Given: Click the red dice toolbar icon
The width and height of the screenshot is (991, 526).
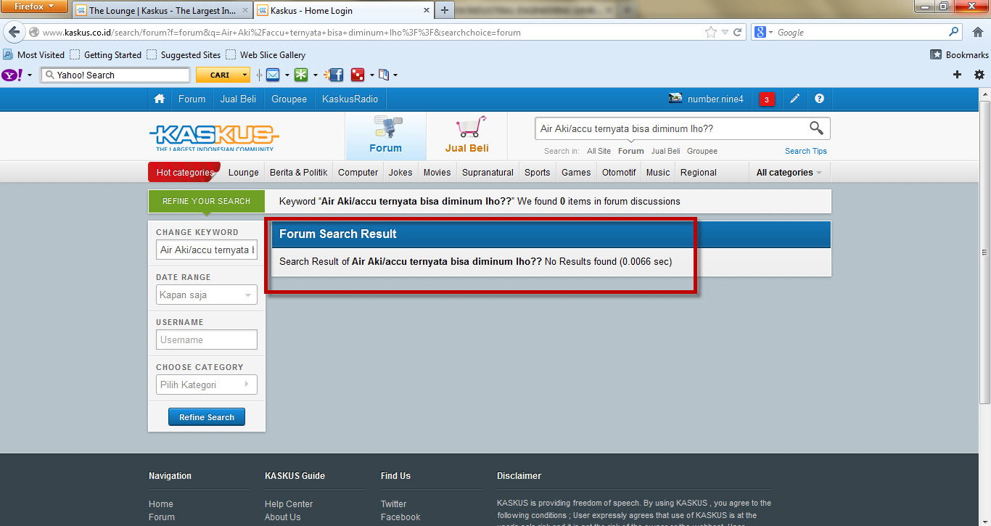Looking at the screenshot, I should click(358, 75).
